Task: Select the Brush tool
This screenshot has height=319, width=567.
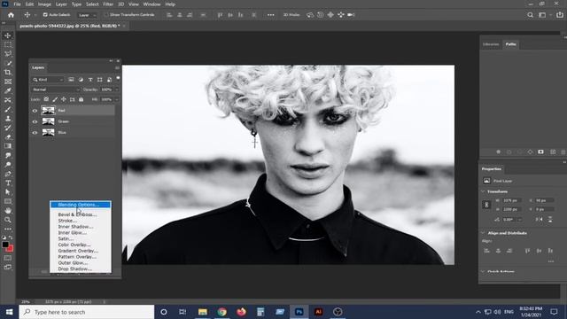Action: coord(8,109)
